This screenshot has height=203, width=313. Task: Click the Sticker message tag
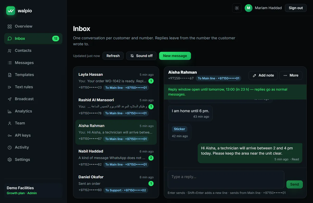tap(179, 129)
